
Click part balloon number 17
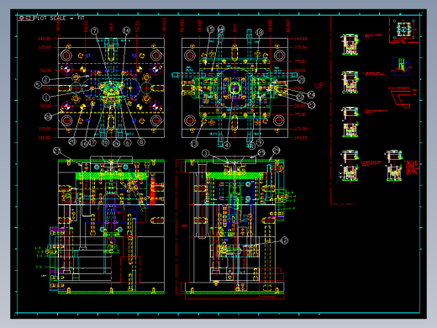pos(92,143)
